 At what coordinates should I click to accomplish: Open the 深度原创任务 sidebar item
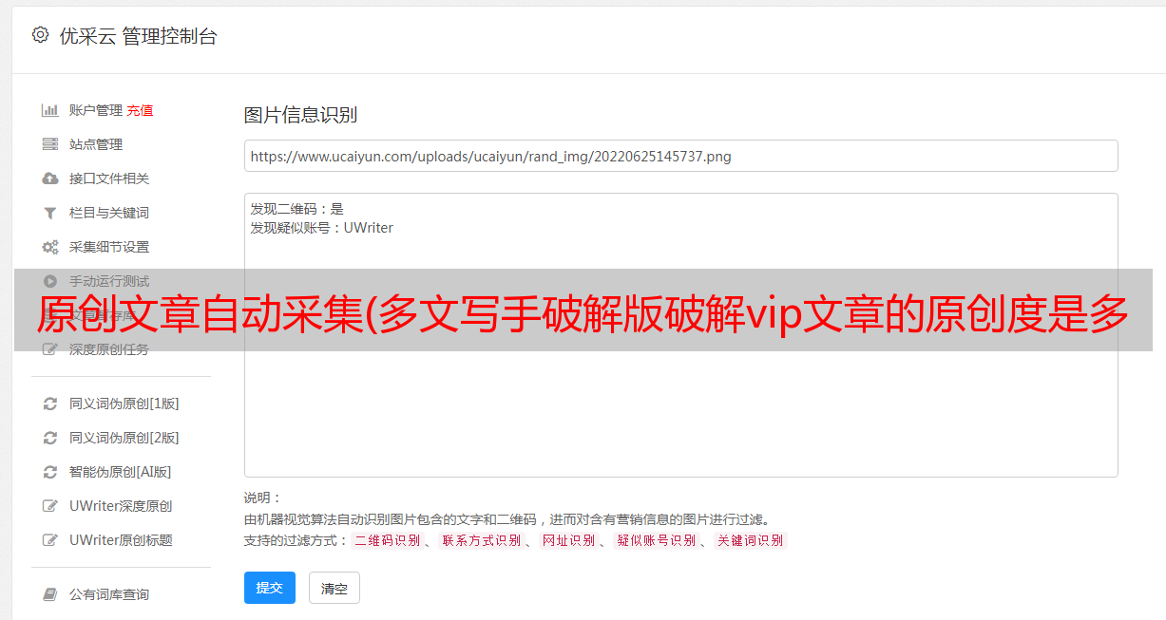coord(109,349)
